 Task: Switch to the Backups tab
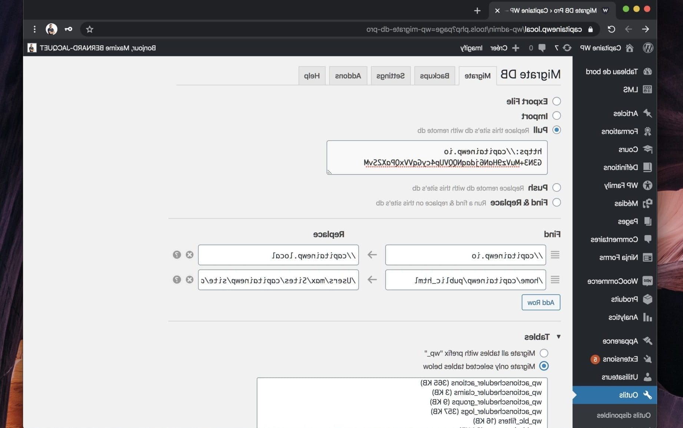coord(434,76)
